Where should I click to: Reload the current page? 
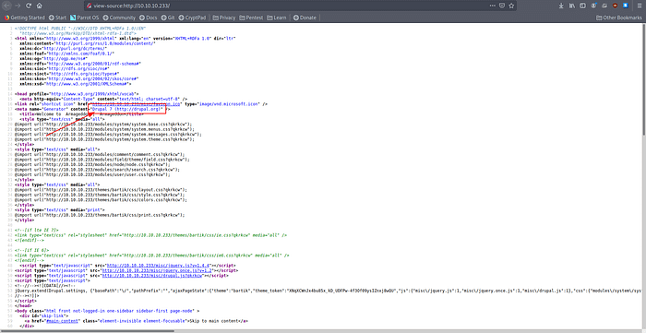(x=29, y=6)
